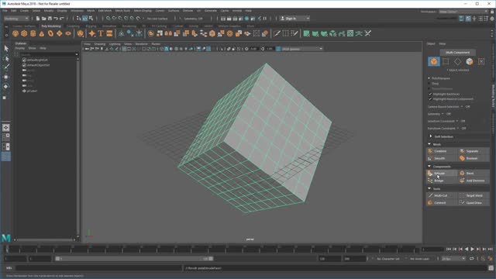This screenshot has height=279, width=496.
Task: Select the Pick/Marquee radio option
Action: tap(429, 78)
